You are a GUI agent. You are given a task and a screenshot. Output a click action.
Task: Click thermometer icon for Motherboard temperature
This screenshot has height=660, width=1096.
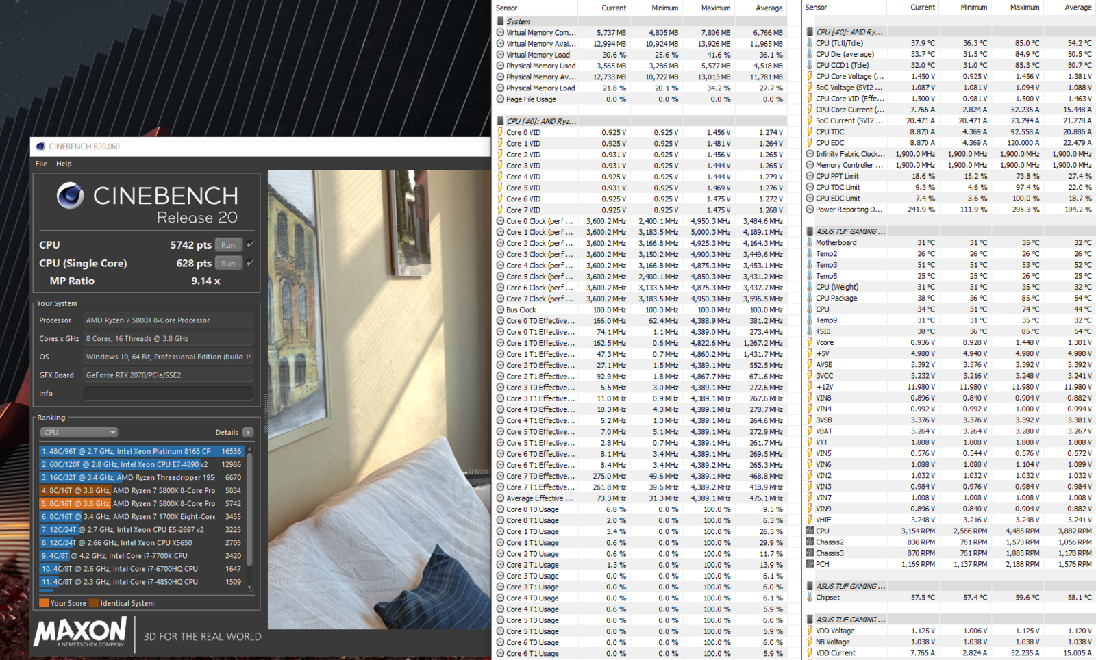tap(810, 242)
